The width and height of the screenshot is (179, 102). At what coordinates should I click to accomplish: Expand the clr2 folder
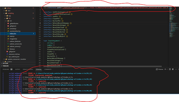4,11
